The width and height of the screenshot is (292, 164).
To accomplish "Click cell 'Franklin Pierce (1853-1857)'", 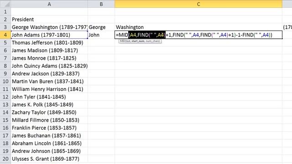I will click(x=49, y=128).
